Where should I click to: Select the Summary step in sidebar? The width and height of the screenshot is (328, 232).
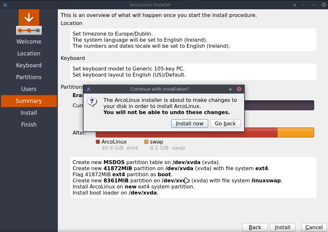(x=29, y=101)
